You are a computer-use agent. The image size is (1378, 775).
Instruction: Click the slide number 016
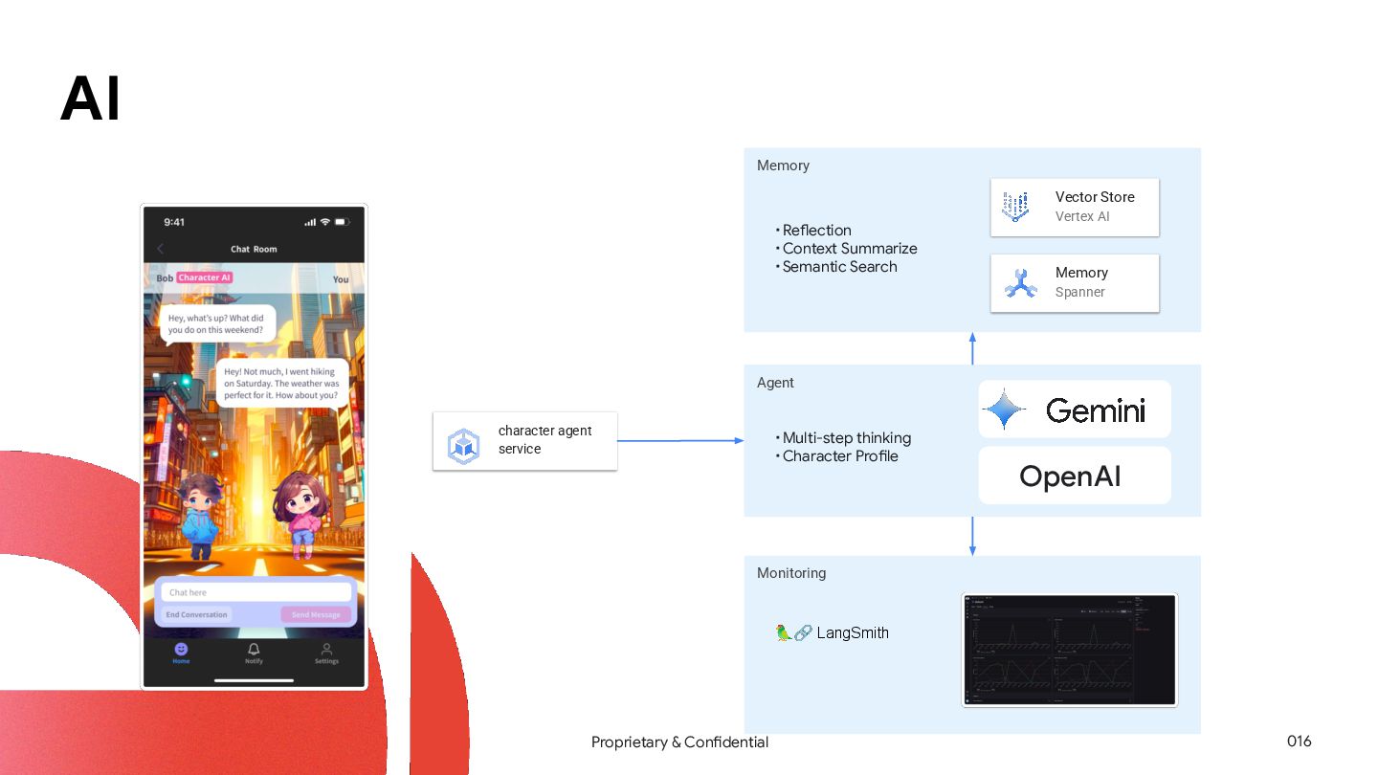pos(1299,742)
